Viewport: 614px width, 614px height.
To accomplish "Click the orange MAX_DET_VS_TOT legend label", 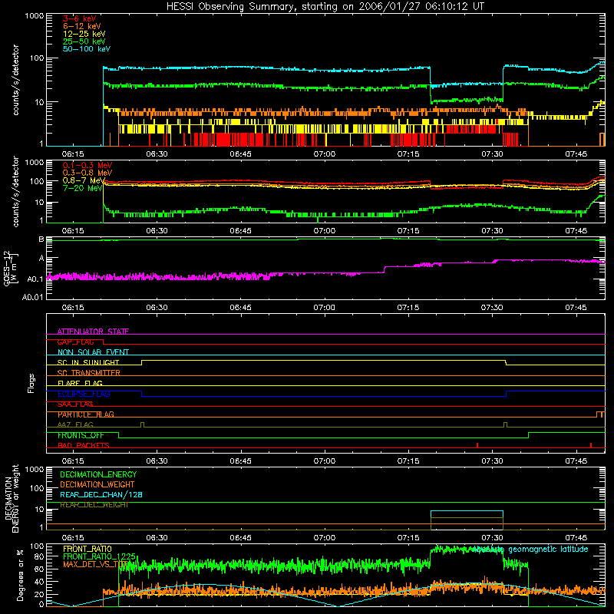I will tap(95, 564).
